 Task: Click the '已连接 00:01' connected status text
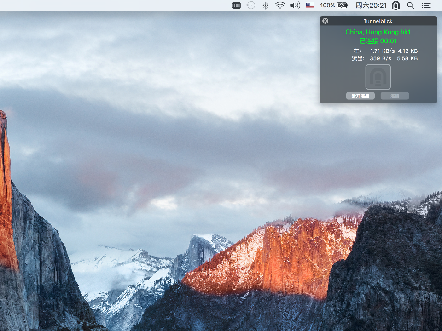coord(378,41)
